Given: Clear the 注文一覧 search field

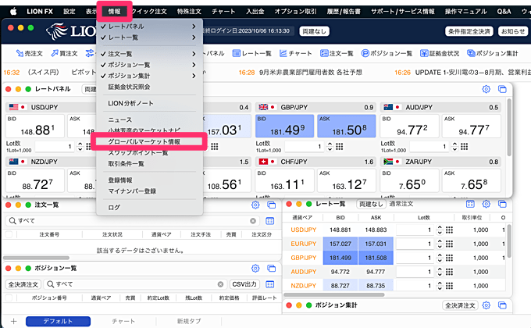Looking at the screenshot, I should [253, 221].
